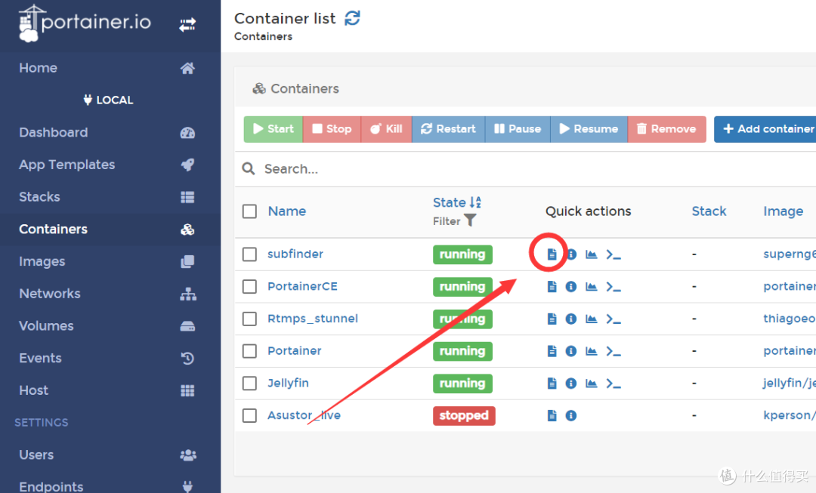Check the subfinder row checkbox
Screen dimensions: 816x493
click(250, 254)
